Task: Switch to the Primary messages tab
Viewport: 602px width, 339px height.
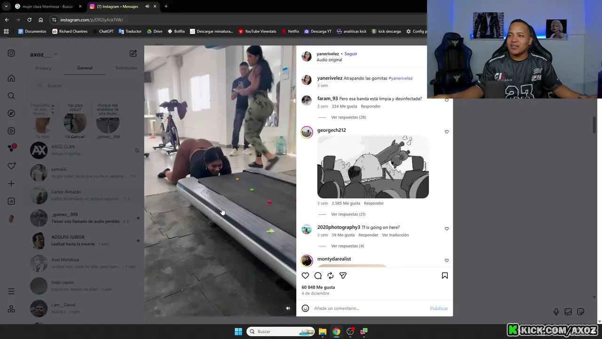Action: click(x=43, y=68)
